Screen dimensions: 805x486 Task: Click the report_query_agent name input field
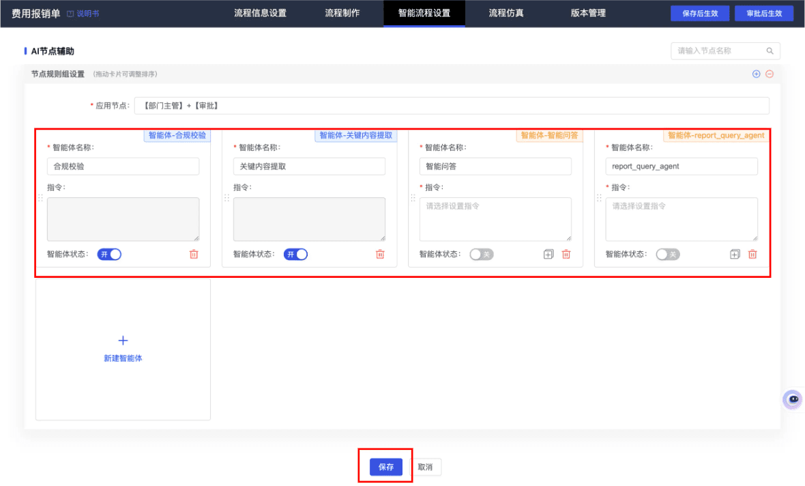pyautogui.click(x=682, y=167)
